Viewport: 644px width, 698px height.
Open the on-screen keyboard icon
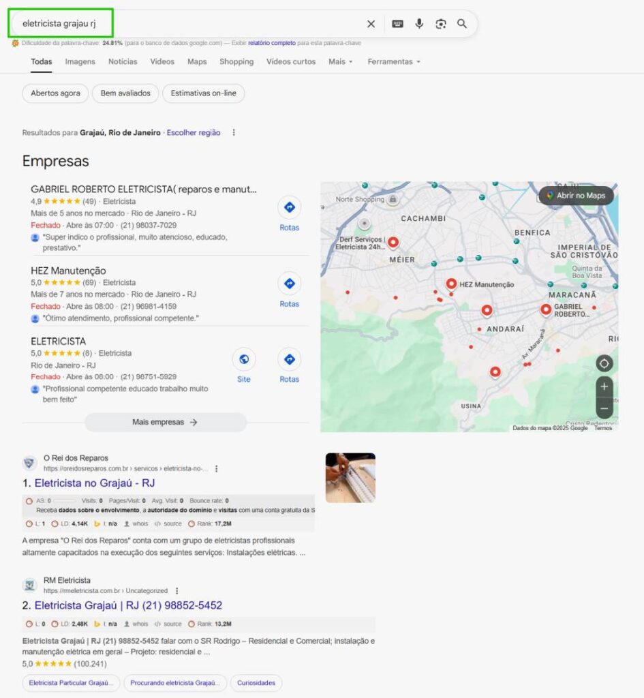(397, 24)
